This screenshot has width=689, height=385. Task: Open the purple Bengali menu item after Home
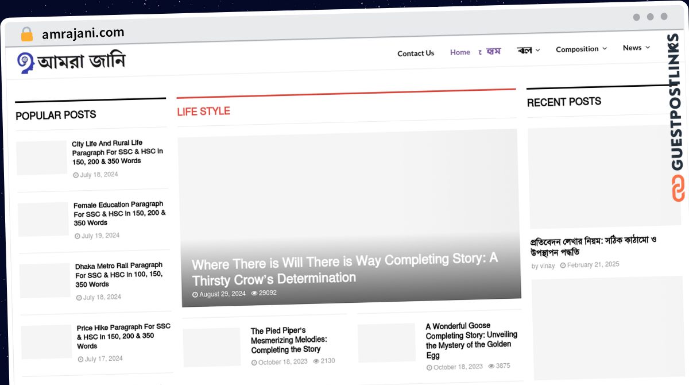(490, 51)
